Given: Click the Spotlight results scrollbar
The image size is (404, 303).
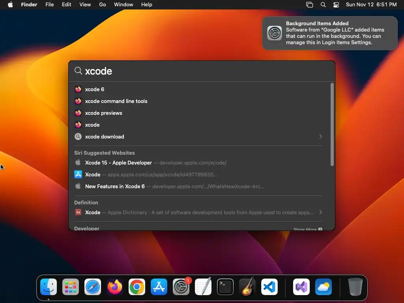Looking at the screenshot, I should [332, 124].
